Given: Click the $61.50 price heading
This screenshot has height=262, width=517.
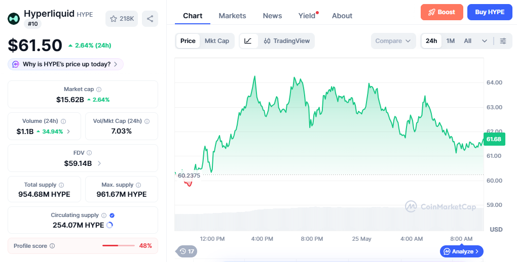Looking at the screenshot, I should pos(35,45).
